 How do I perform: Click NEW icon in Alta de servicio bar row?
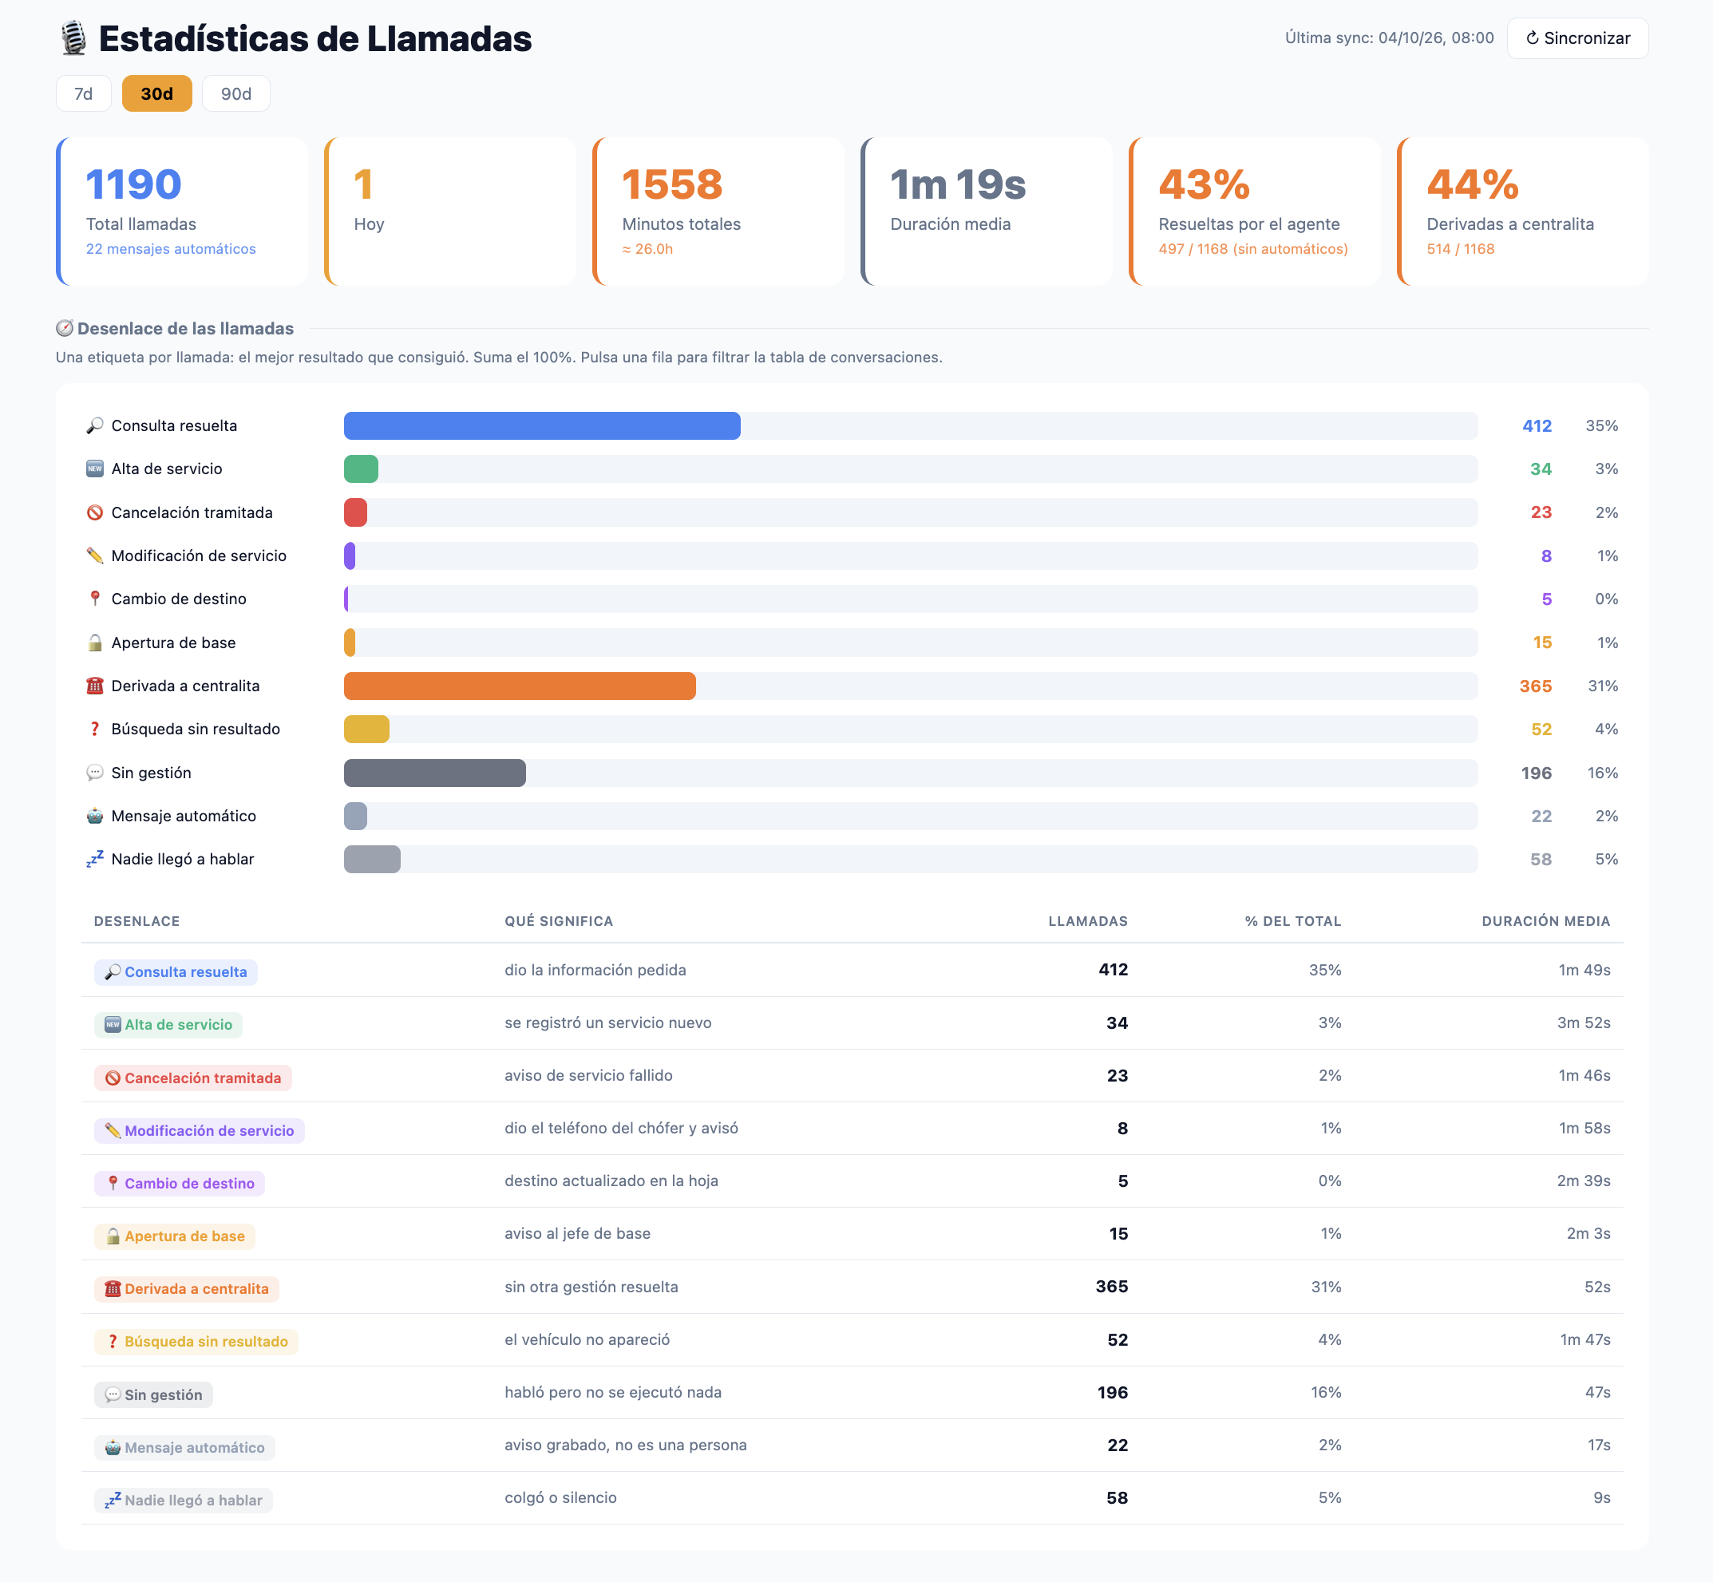[x=95, y=469]
